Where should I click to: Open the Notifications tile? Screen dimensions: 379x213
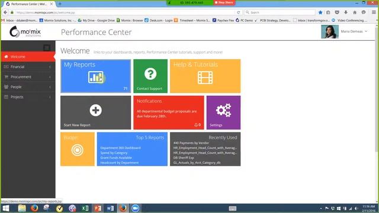(x=169, y=112)
